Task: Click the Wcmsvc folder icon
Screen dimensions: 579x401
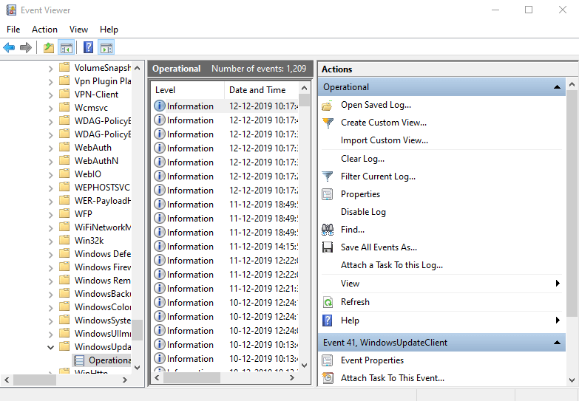Action: [x=64, y=107]
